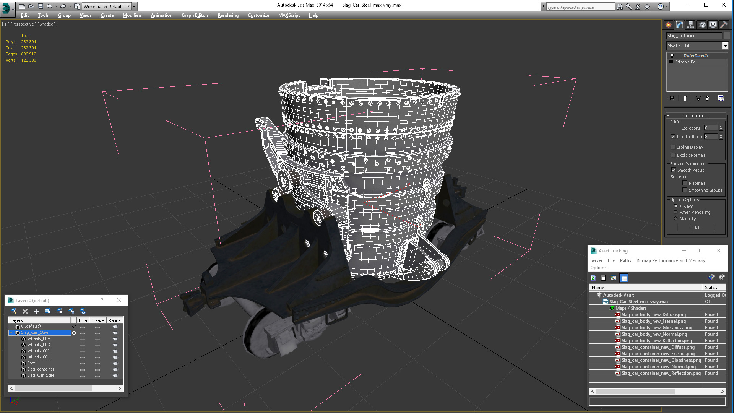Collapse the Slag_Car_Steel layer tree
The width and height of the screenshot is (734, 413).
pos(11,333)
